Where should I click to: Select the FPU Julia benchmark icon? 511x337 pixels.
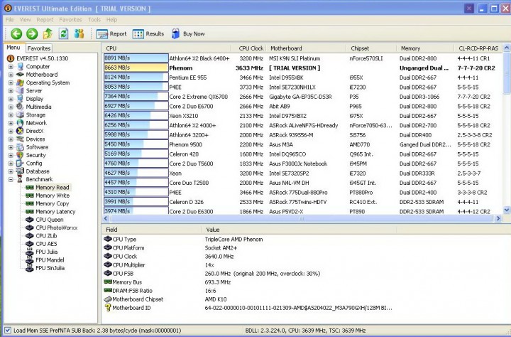pyautogui.click(x=30, y=252)
